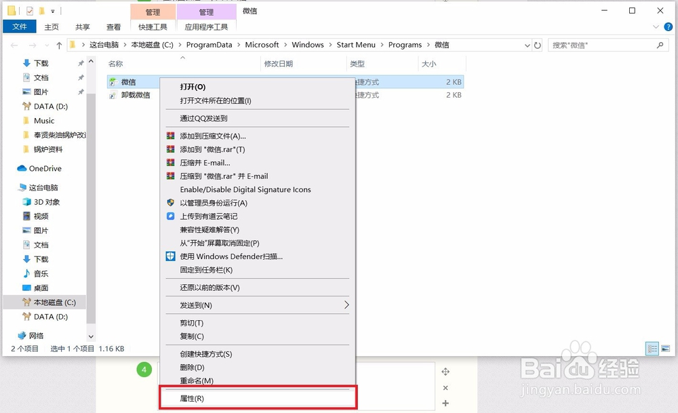
Task: Switch to details view icon in status bar
Action: [652, 348]
